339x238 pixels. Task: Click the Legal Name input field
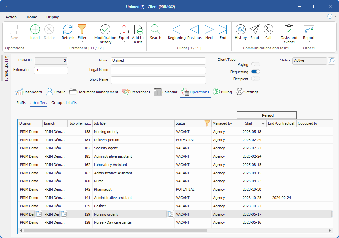[x=158, y=70]
